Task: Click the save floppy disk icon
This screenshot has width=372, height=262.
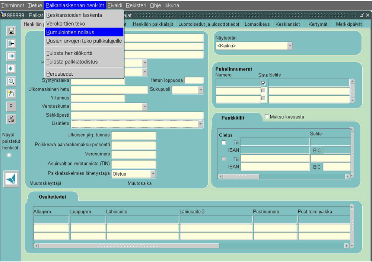Action: [x=11, y=31]
